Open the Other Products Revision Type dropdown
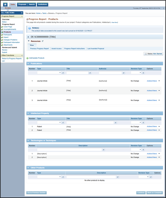 147,177
